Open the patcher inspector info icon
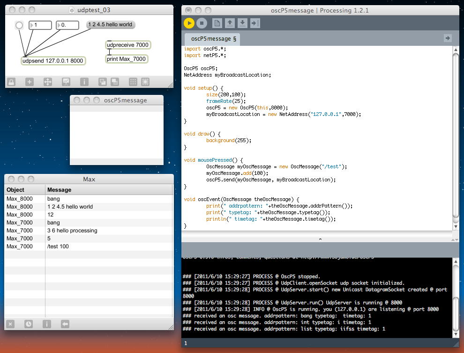 [x=84, y=82]
